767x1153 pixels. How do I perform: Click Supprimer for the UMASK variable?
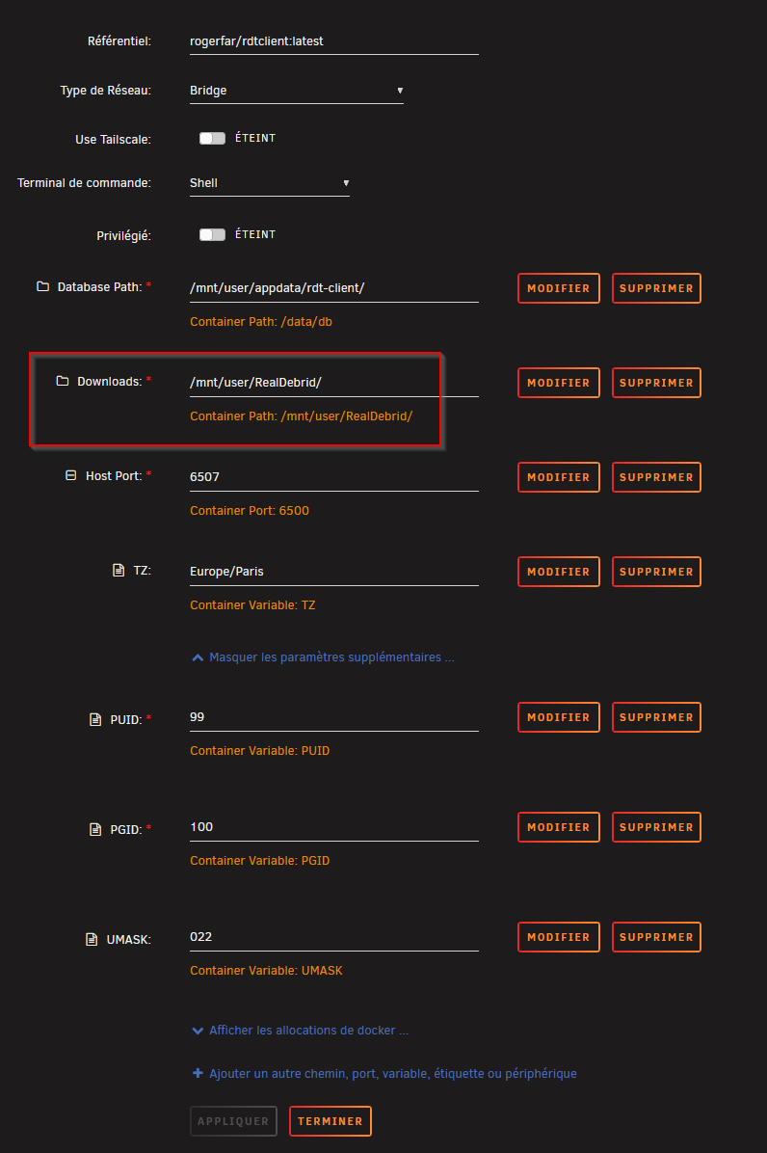[x=656, y=937]
